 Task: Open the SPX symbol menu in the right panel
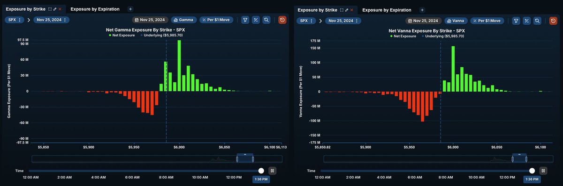(306, 21)
